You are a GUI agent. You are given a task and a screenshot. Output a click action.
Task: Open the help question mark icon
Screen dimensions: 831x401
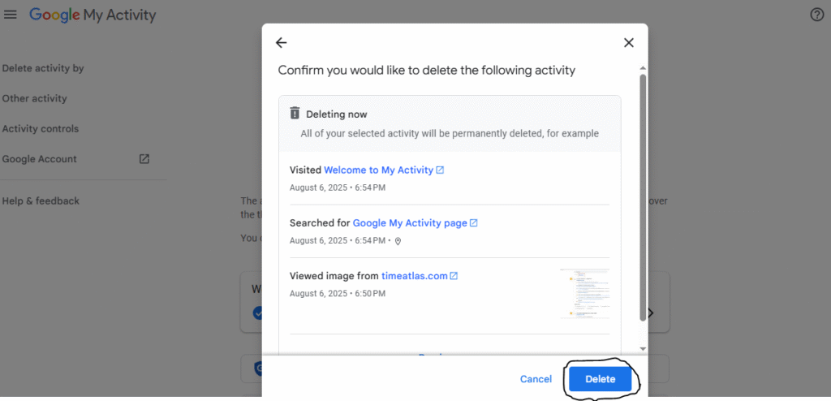[817, 15]
